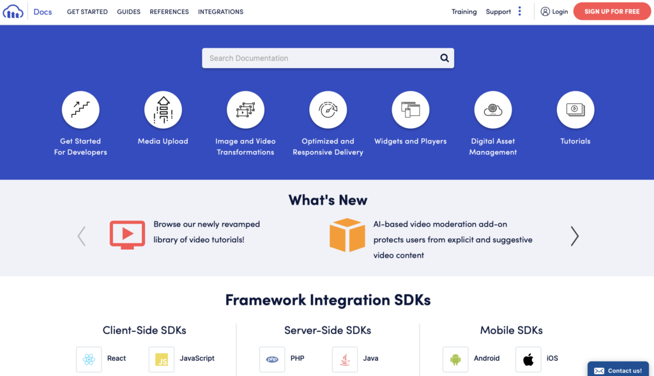Click Get Started For Developers label
This screenshot has width=654, height=376.
(x=80, y=147)
